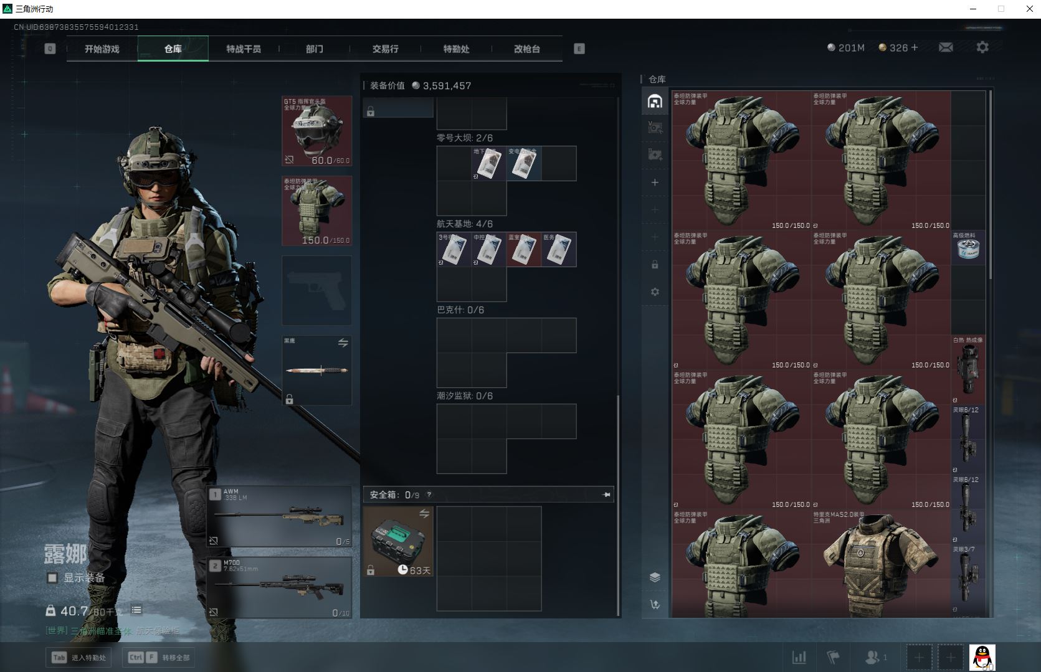This screenshot has width=1041, height=672.
Task: Select the 高级燃料 fuel can item
Action: [x=968, y=248]
